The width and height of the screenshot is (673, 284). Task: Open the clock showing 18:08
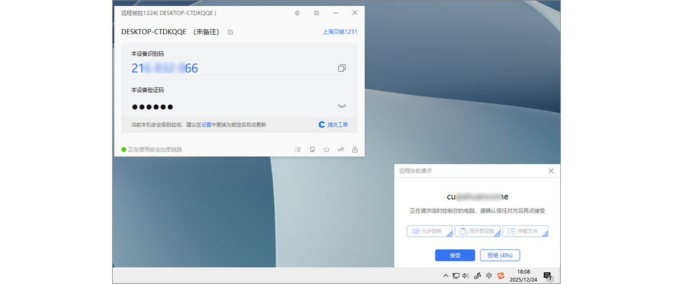[x=523, y=275]
